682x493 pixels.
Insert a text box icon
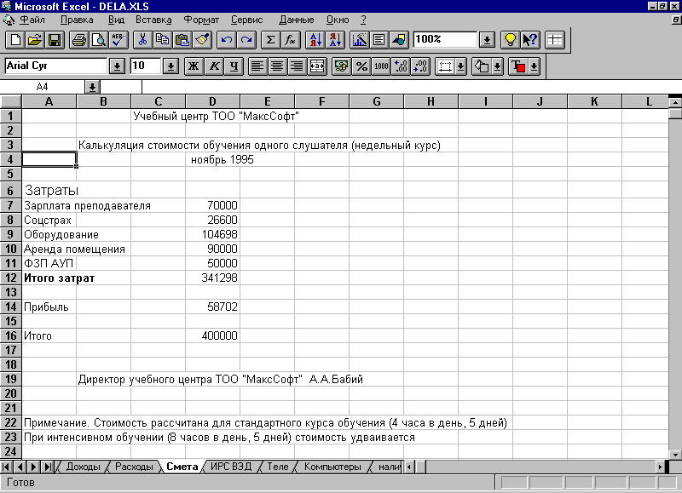(x=379, y=40)
